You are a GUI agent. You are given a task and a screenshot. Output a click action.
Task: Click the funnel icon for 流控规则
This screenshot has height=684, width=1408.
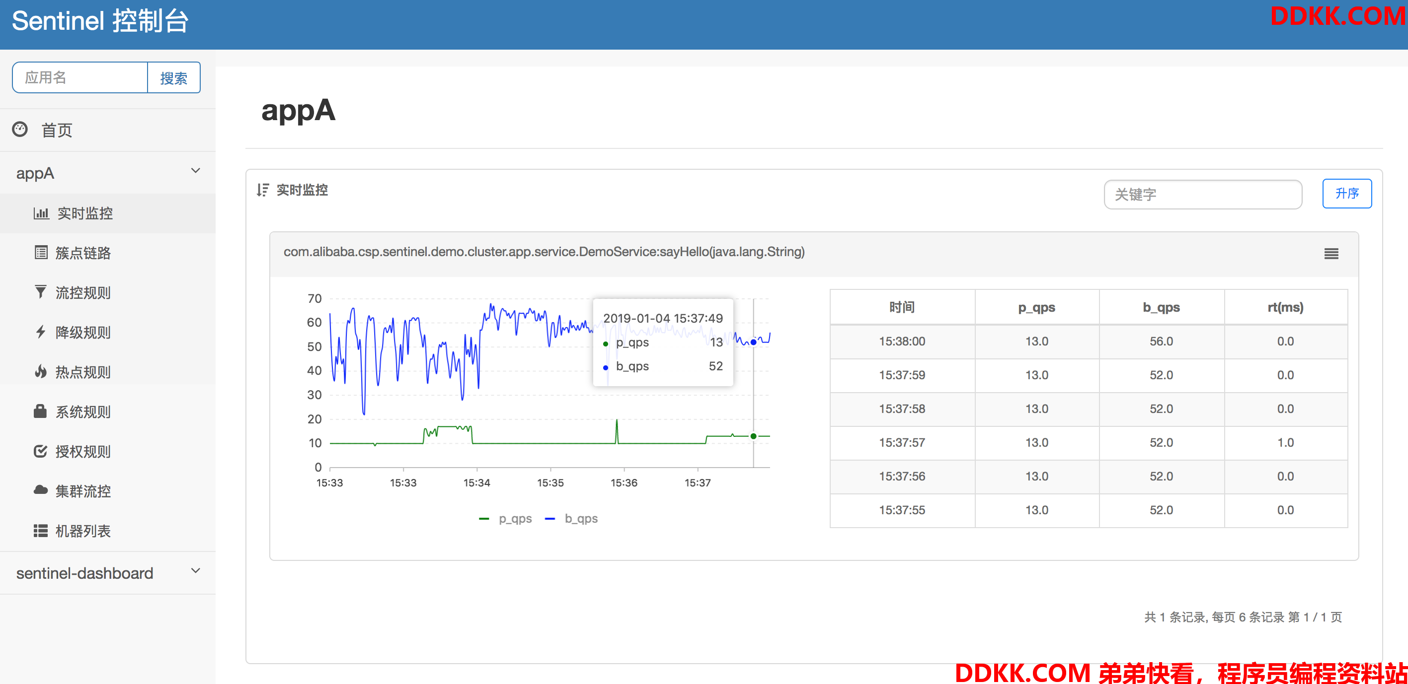tap(40, 291)
